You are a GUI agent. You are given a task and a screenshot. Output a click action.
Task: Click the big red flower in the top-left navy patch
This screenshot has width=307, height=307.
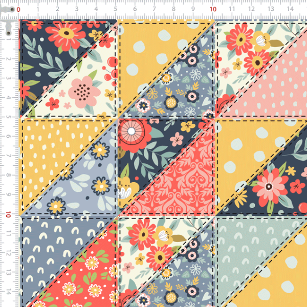67,34
